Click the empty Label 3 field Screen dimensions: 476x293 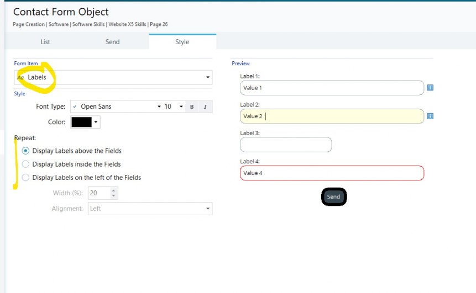coord(286,145)
